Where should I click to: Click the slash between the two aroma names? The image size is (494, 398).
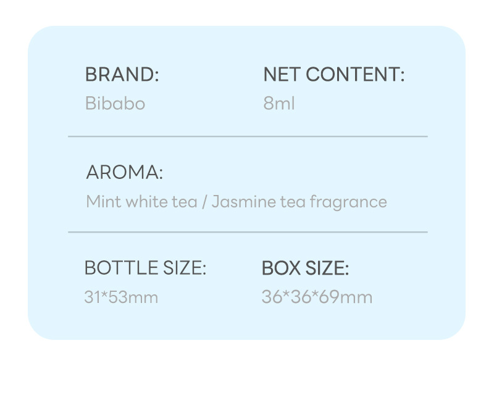(204, 202)
